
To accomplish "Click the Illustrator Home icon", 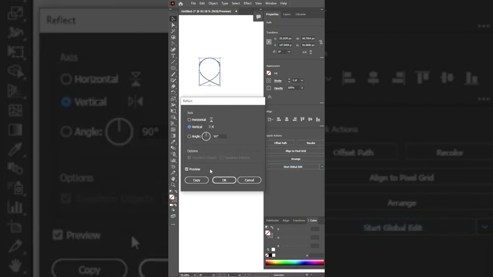I will (x=181, y=3).
